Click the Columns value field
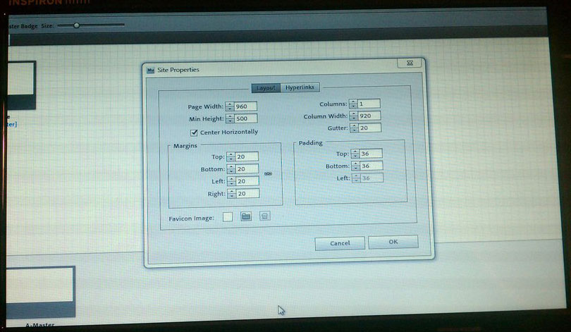 point(369,104)
